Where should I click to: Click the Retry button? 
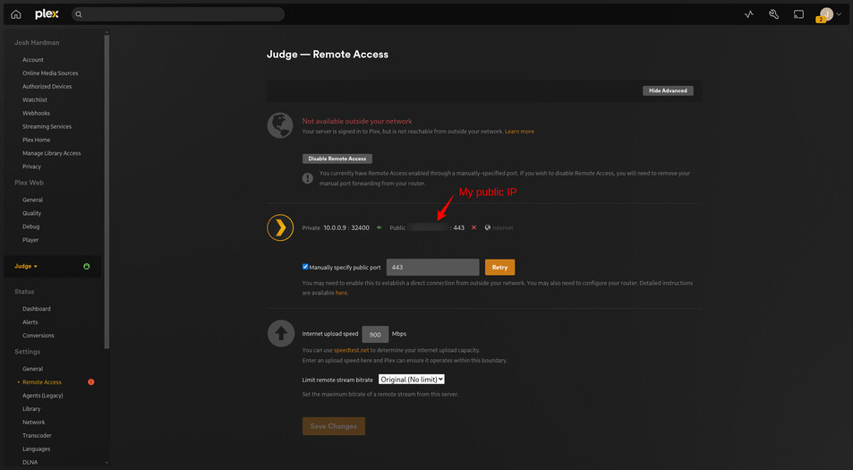click(499, 267)
